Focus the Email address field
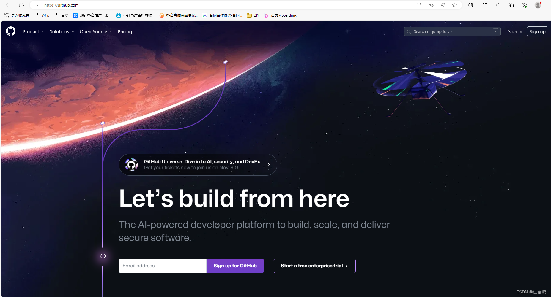Viewport: 551px width, 297px height. click(x=163, y=266)
